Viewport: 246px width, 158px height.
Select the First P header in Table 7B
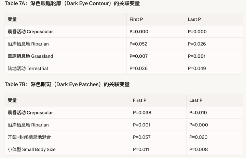click(x=140, y=100)
